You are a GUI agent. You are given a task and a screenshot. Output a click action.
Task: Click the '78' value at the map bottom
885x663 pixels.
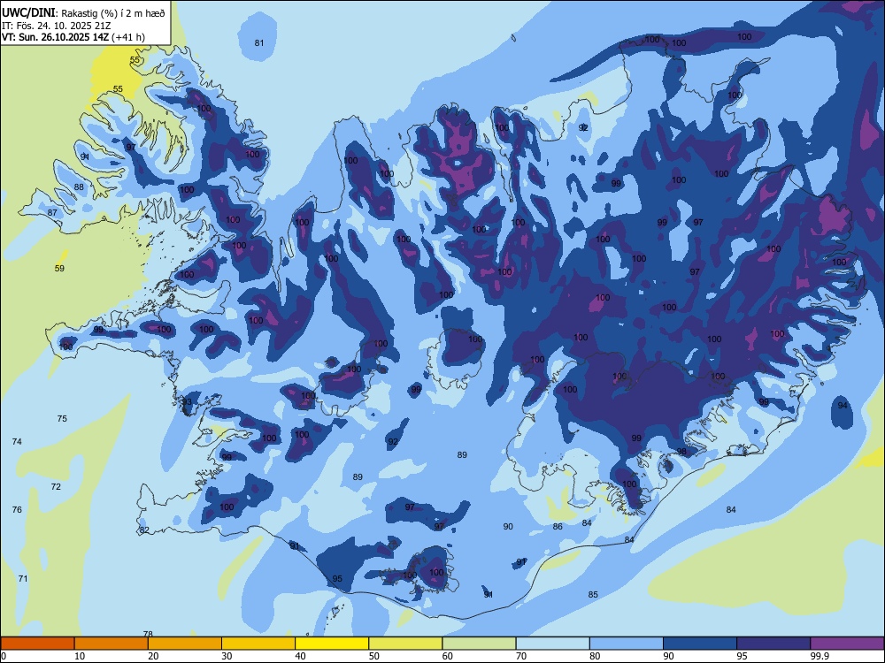tap(148, 634)
